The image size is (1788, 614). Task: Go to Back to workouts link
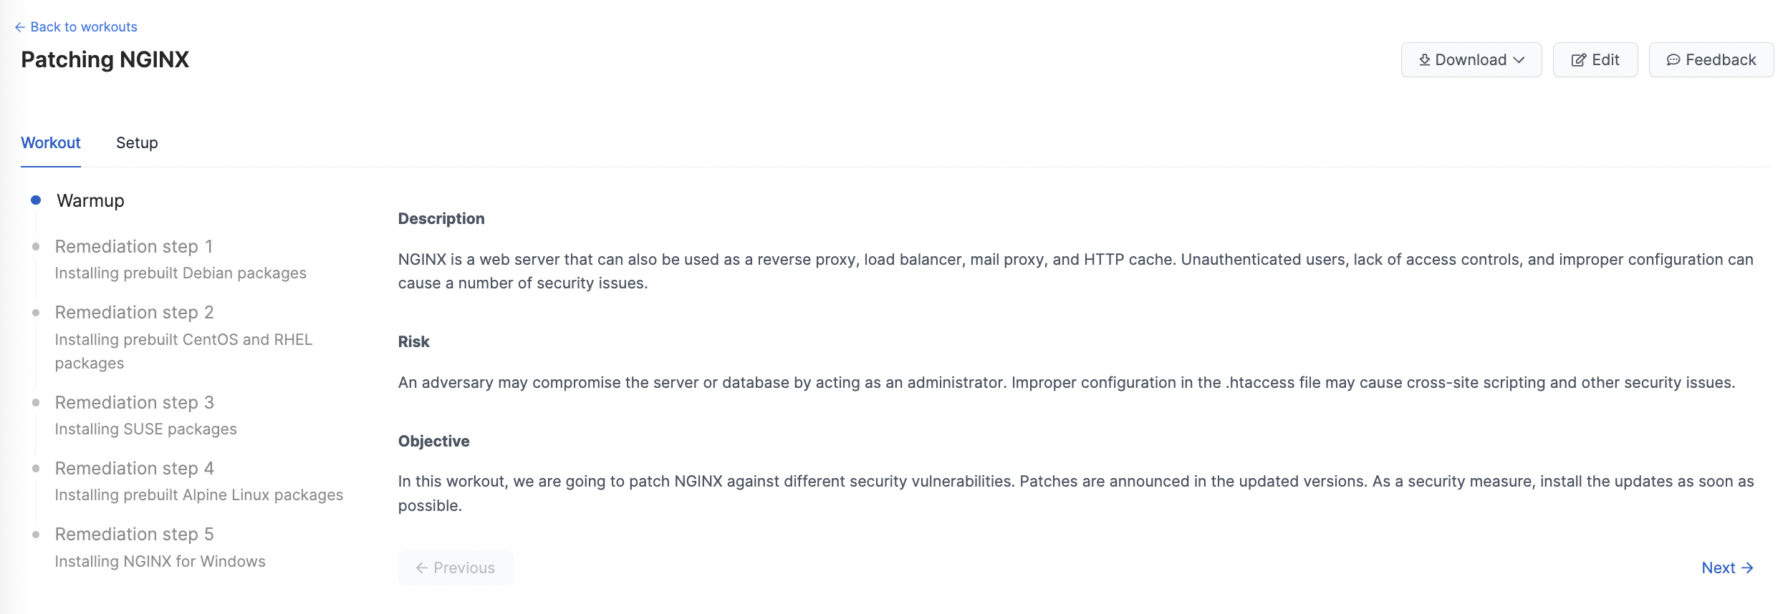(x=76, y=27)
